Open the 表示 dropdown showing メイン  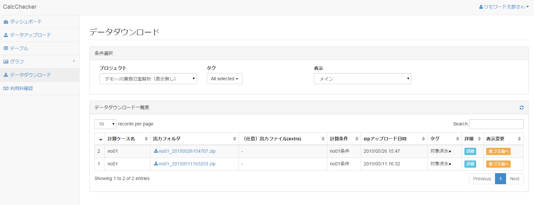tap(362, 79)
